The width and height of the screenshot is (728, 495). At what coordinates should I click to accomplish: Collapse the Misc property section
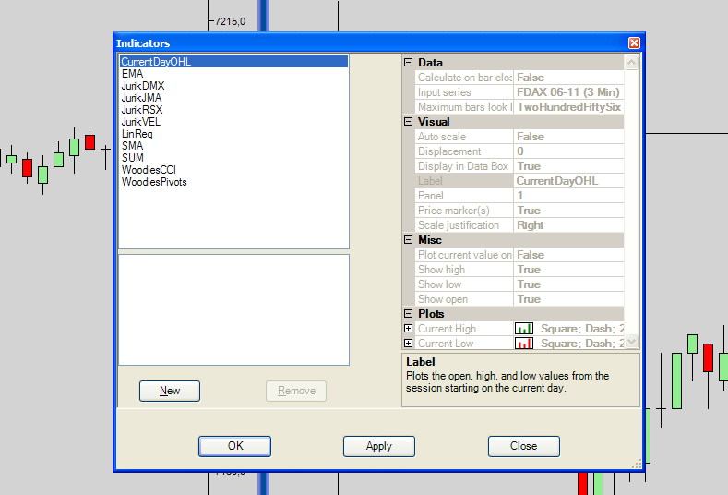click(x=408, y=240)
